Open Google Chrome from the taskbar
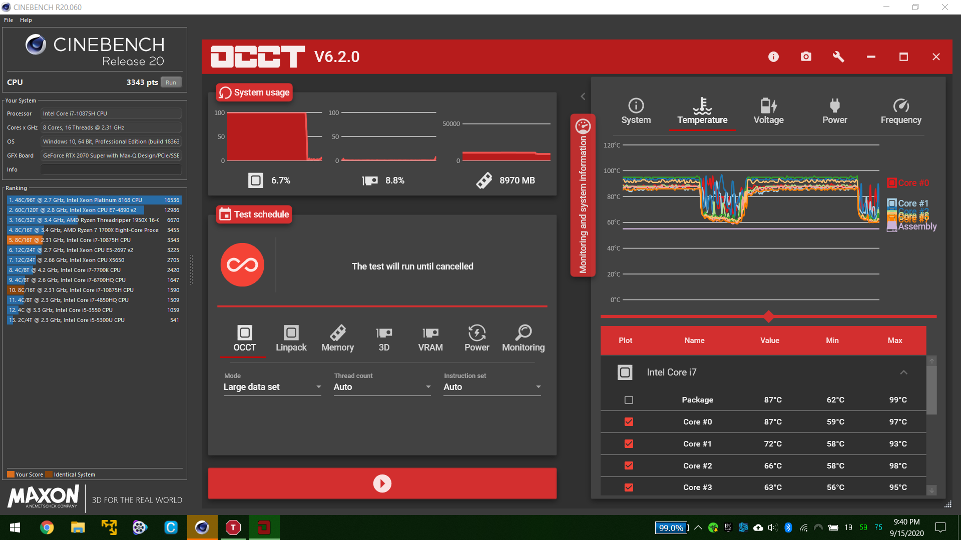Image resolution: width=961 pixels, height=540 pixels. tap(47, 527)
